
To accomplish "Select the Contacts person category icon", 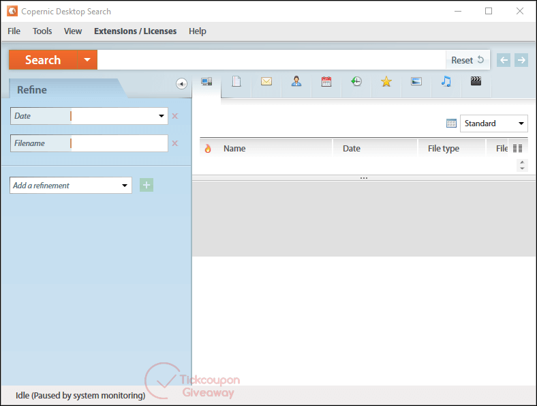I will 296,81.
